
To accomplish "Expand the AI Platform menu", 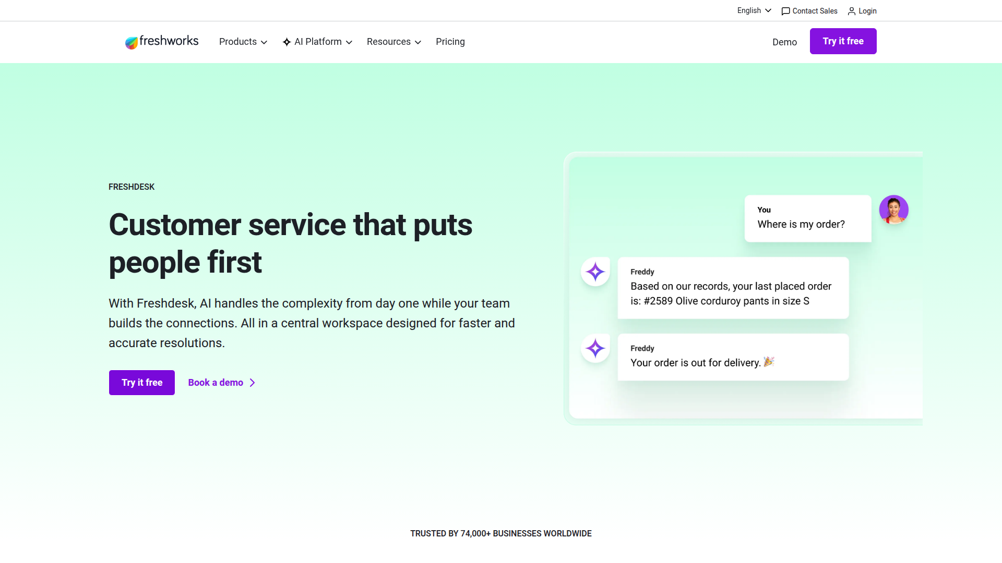I will click(x=317, y=42).
